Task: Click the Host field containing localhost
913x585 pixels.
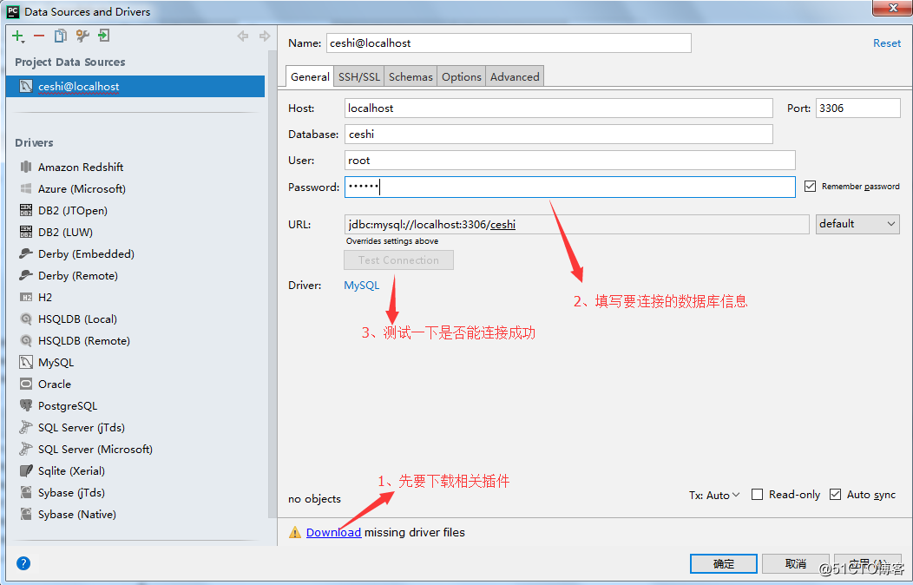Action: 558,108
